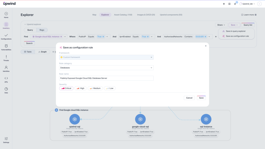Open the user avatar menu
This screenshot has height=149, width=265.
coord(259,4)
